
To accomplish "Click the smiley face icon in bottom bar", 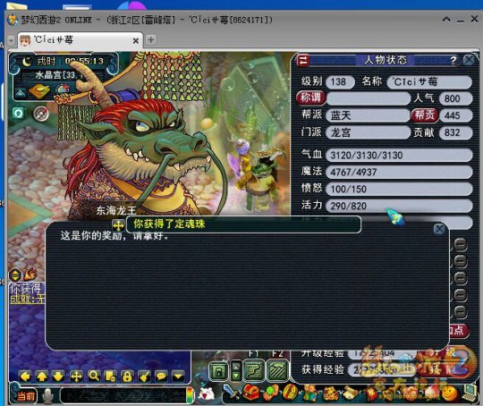I will coord(449,393).
